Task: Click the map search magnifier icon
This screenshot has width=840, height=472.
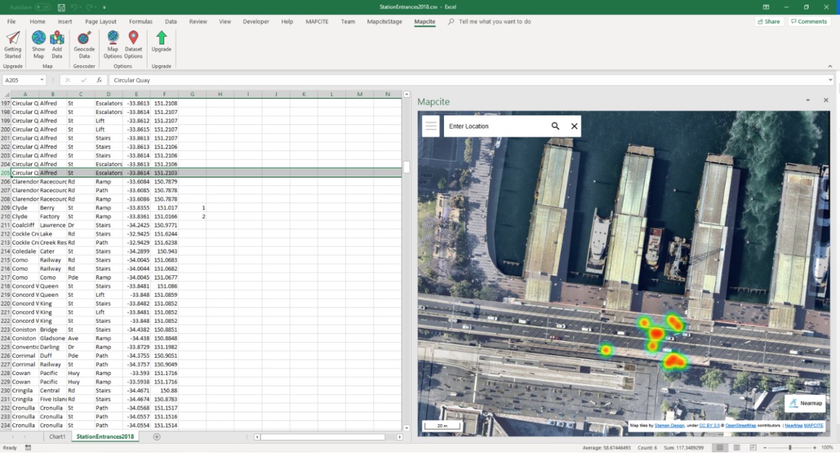Action: [x=555, y=126]
